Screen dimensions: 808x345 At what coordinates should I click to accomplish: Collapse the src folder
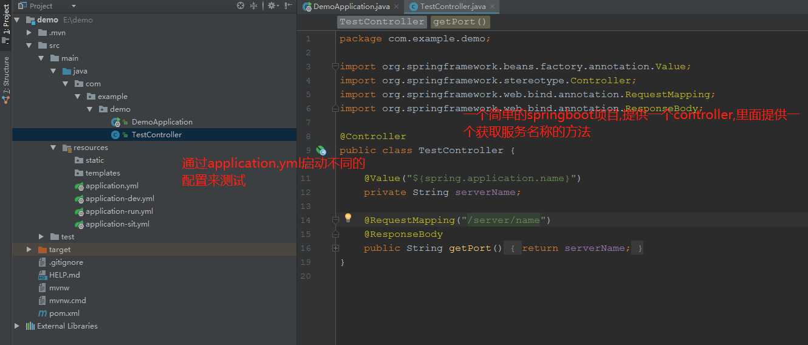(x=29, y=45)
